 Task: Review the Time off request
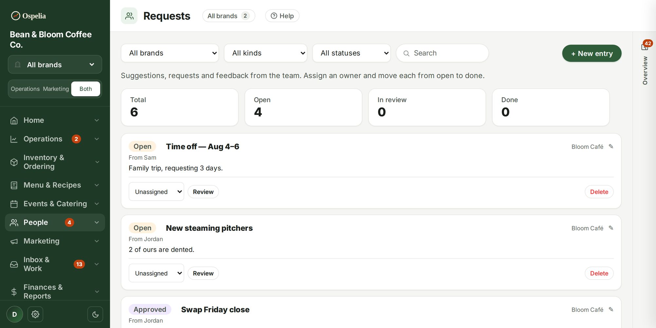coord(203,191)
